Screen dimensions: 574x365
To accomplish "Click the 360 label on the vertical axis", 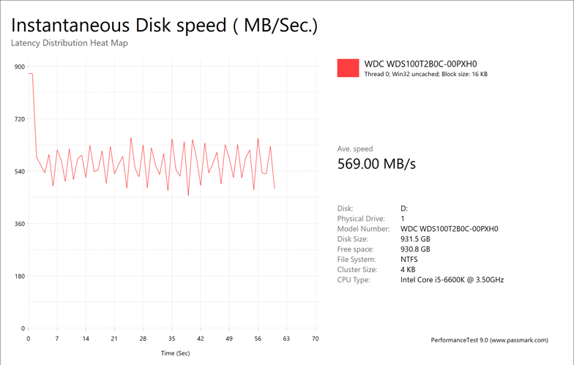I will coord(20,224).
